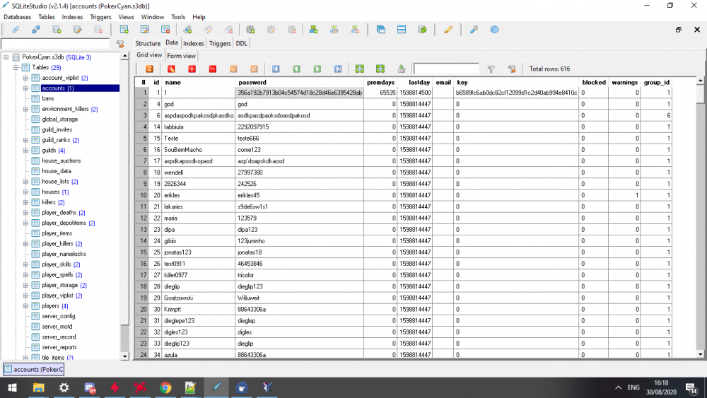The width and height of the screenshot is (707, 398).
Task: Click the add database toolbar icon
Action: pos(57,30)
